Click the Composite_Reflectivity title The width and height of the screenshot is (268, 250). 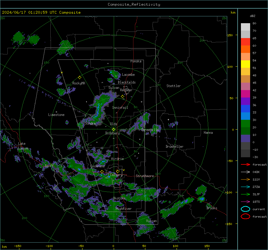pyautogui.click(x=134, y=4)
